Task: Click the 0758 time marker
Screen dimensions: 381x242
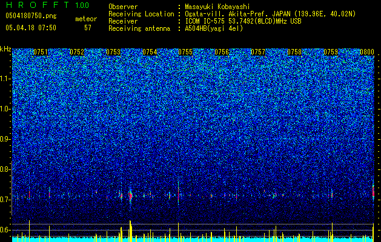Action: pyautogui.click(x=294, y=52)
